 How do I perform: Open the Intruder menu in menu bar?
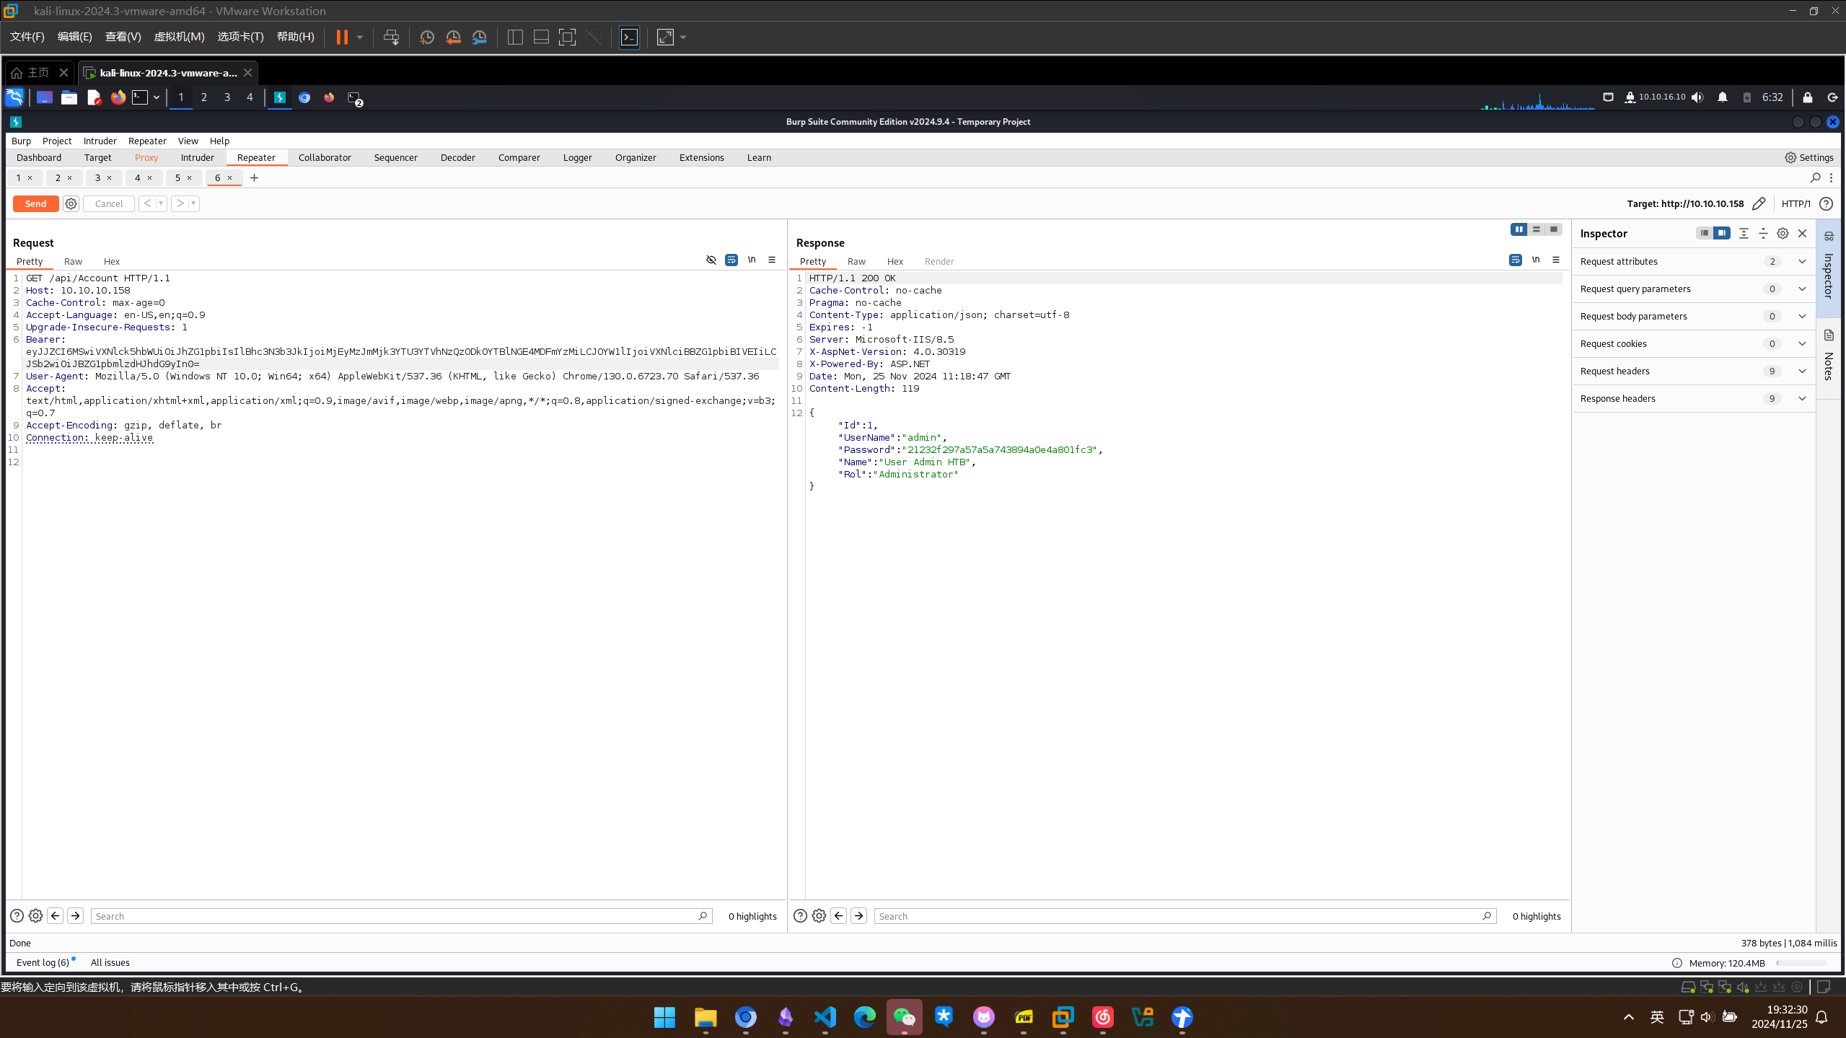tap(100, 141)
